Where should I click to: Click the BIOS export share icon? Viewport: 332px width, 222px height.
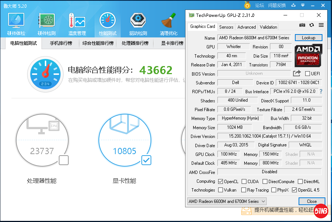coord(297,73)
